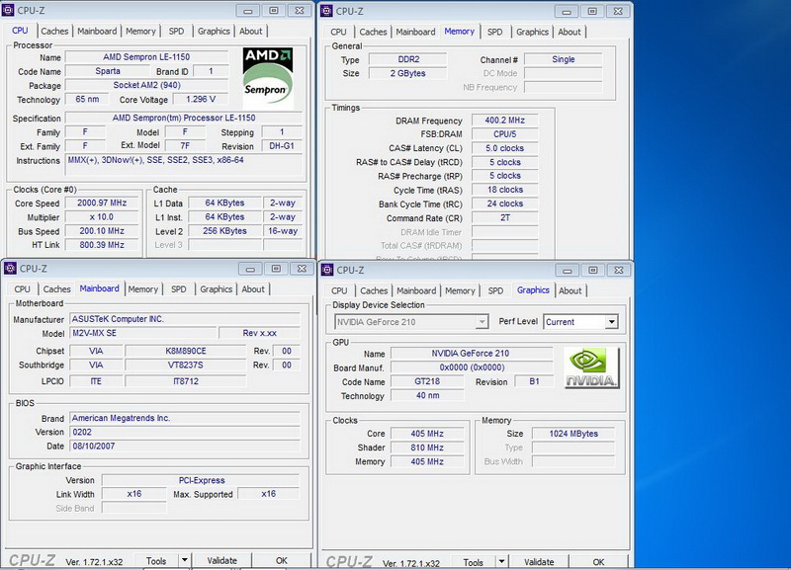Click the Channel # value Single

563,59
